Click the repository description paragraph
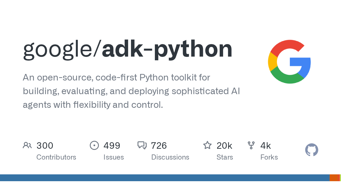Image resolution: width=341 pixels, height=192 pixels. pyautogui.click(x=131, y=91)
